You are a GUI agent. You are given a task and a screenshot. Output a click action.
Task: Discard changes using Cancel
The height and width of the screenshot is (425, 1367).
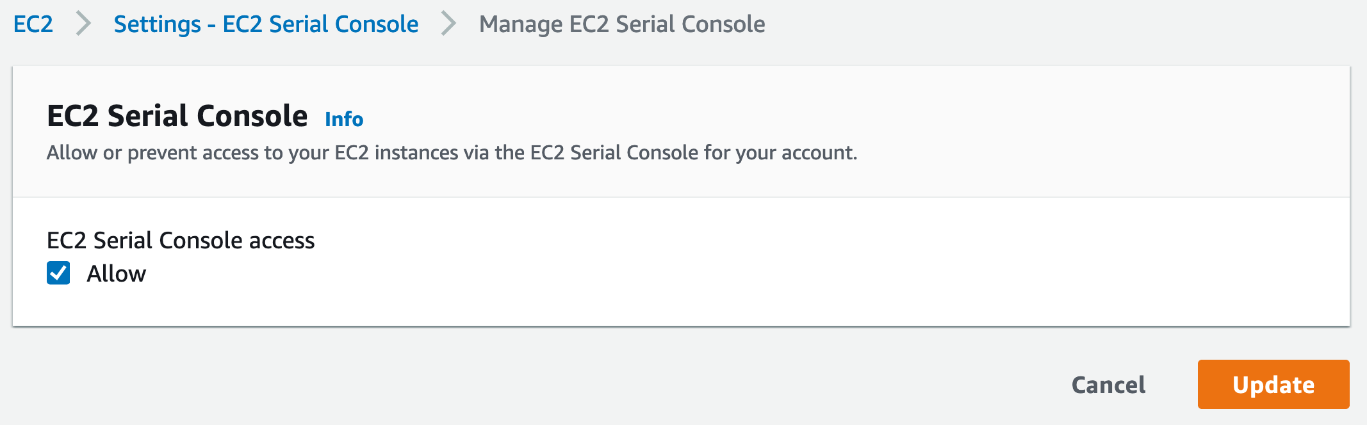point(1108,385)
